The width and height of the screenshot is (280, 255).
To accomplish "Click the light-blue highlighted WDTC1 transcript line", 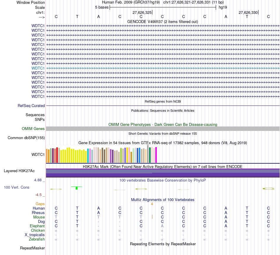I will pyautogui.click(x=163, y=68).
